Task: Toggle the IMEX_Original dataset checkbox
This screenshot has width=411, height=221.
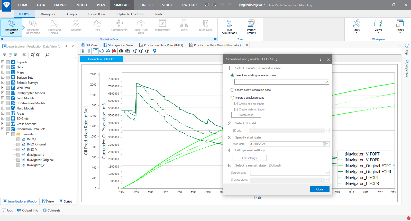Action: (18, 144)
